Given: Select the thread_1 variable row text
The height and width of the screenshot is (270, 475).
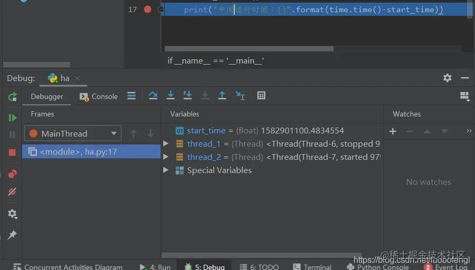Looking at the screenshot, I should (283, 144).
